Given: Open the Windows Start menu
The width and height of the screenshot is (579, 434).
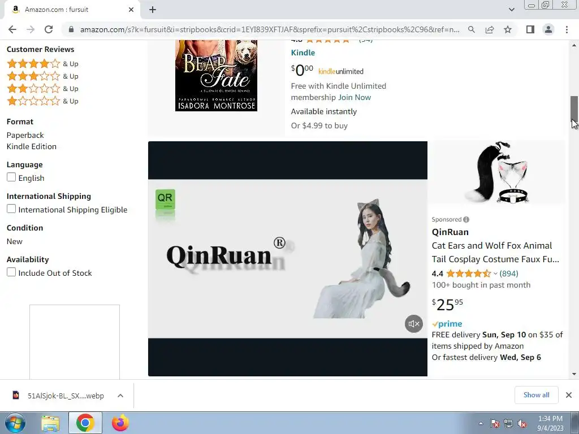Looking at the screenshot, I should [x=15, y=423].
